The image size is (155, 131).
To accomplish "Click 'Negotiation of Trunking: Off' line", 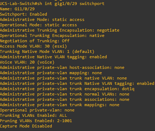I will [x=35, y=41].
